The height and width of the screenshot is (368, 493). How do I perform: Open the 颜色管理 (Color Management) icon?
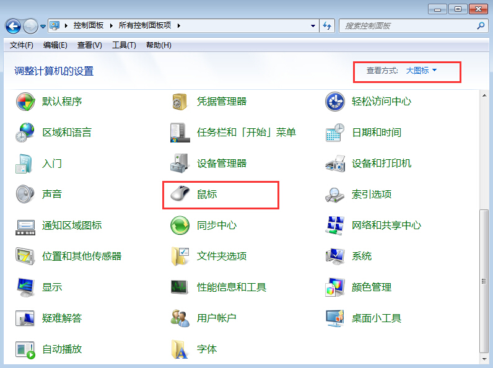point(335,287)
